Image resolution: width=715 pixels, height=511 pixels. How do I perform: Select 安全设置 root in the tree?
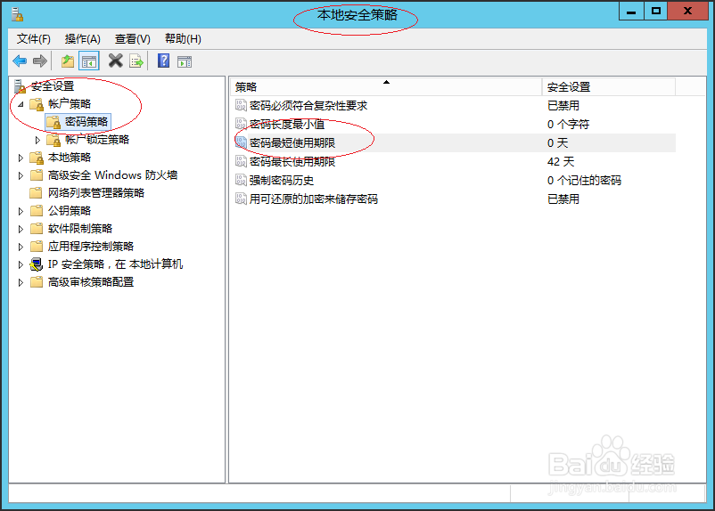pos(53,86)
